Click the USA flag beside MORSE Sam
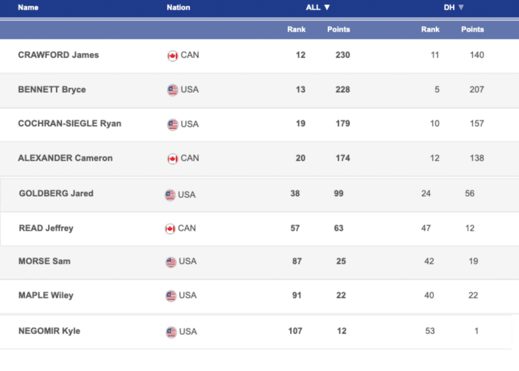 171,262
